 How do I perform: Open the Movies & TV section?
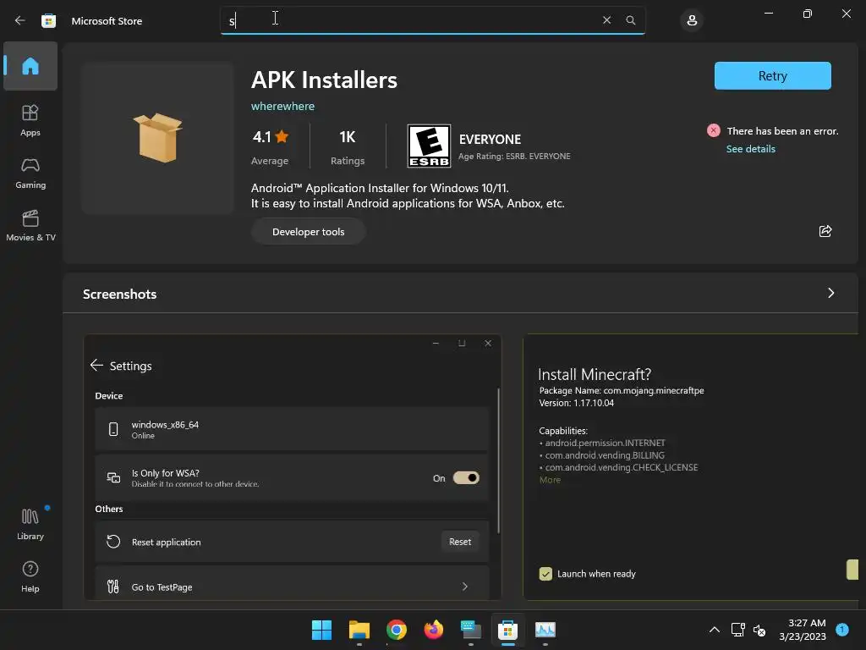(x=30, y=225)
